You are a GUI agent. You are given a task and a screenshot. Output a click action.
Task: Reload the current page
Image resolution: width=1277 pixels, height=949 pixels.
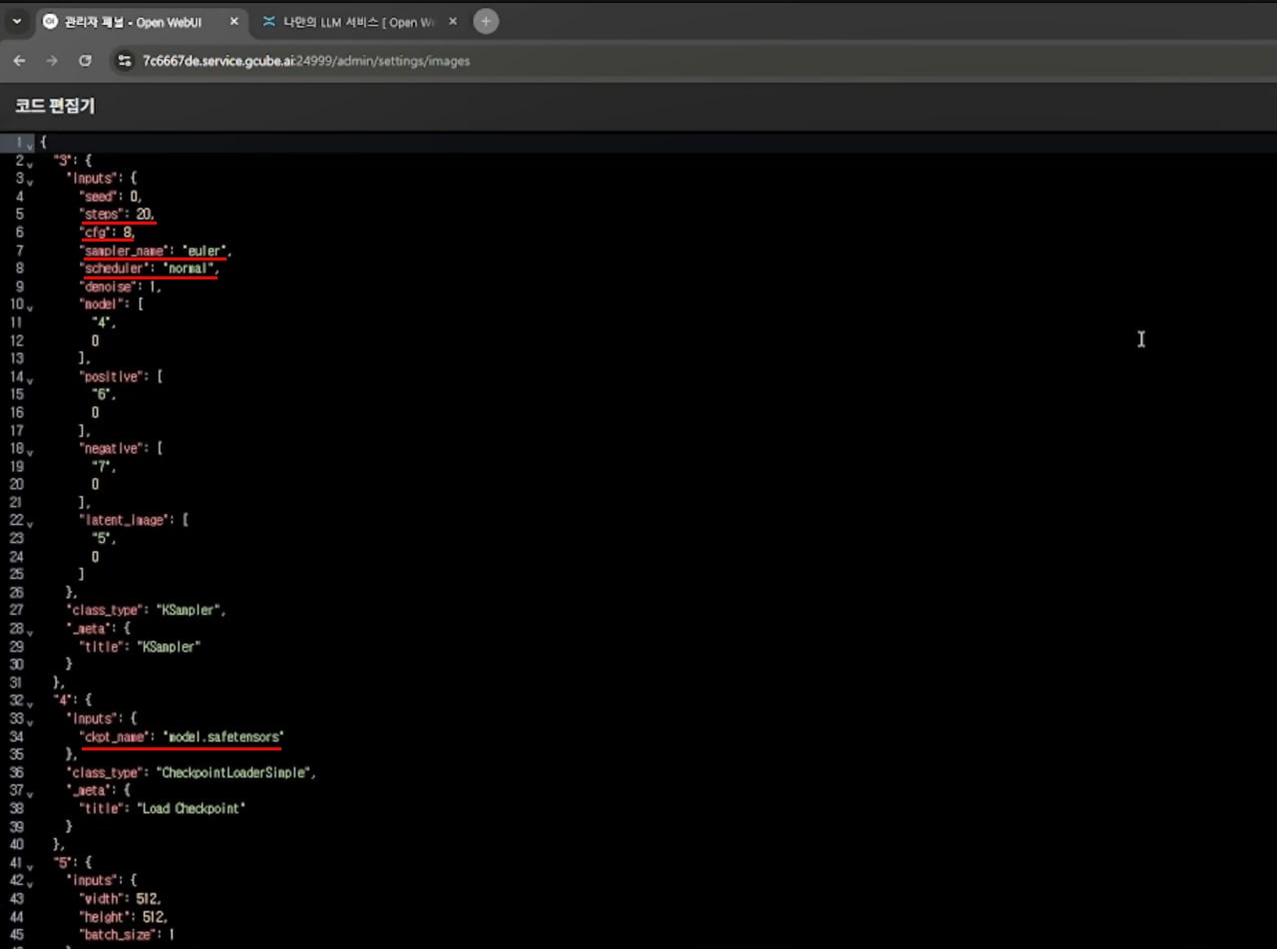pos(85,60)
